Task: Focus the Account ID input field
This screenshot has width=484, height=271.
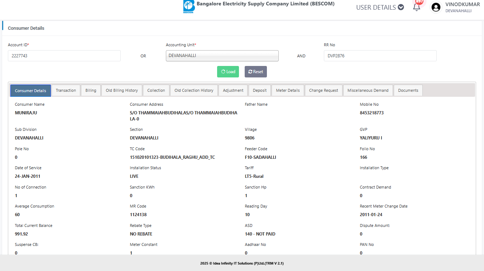Action: point(64,56)
